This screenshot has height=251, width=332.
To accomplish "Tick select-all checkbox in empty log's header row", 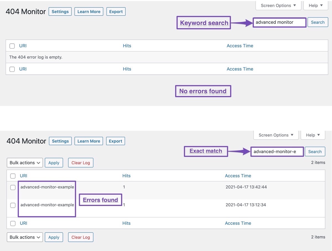I will click(12, 46).
